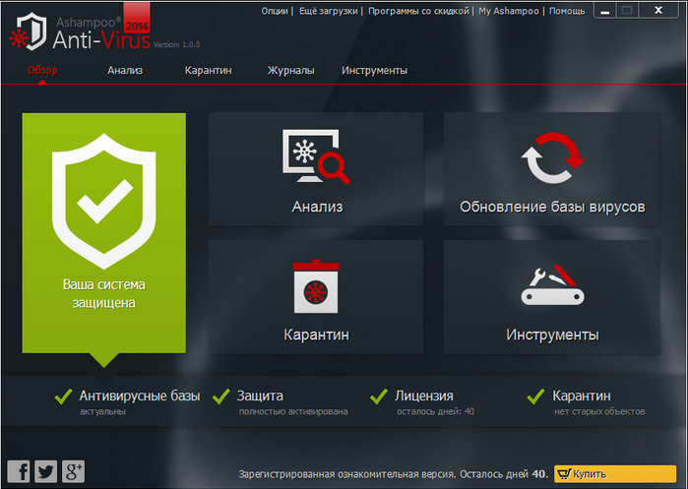The image size is (688, 489).
Task: Click the quarantine container icon
Action: click(316, 286)
